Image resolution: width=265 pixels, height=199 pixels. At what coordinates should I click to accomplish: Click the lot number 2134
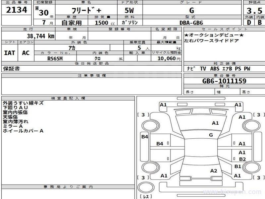[17, 10]
